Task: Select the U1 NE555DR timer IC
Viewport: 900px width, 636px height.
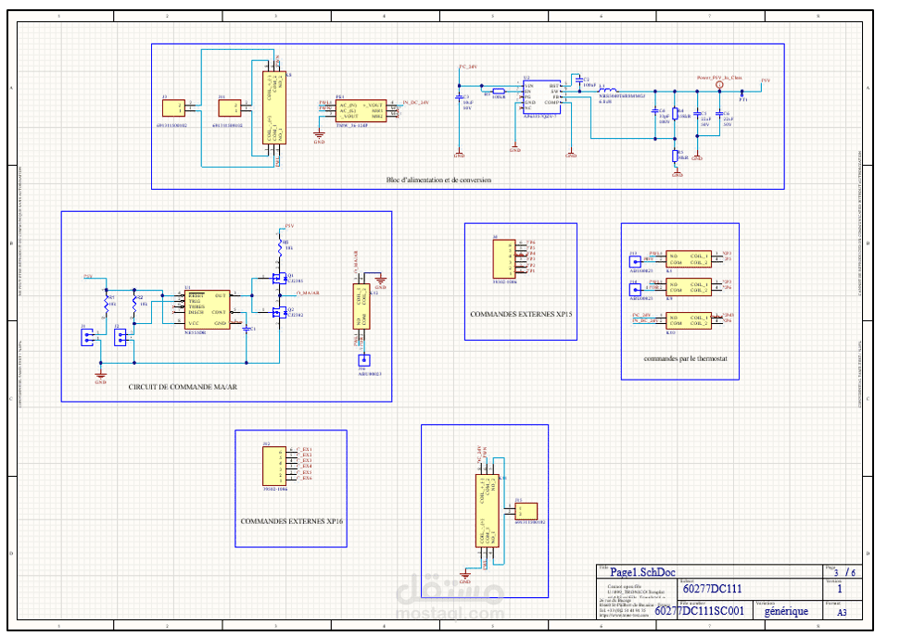Action: click(209, 309)
